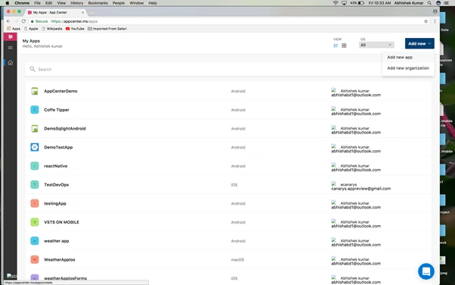Open the weather app icon

point(35,241)
